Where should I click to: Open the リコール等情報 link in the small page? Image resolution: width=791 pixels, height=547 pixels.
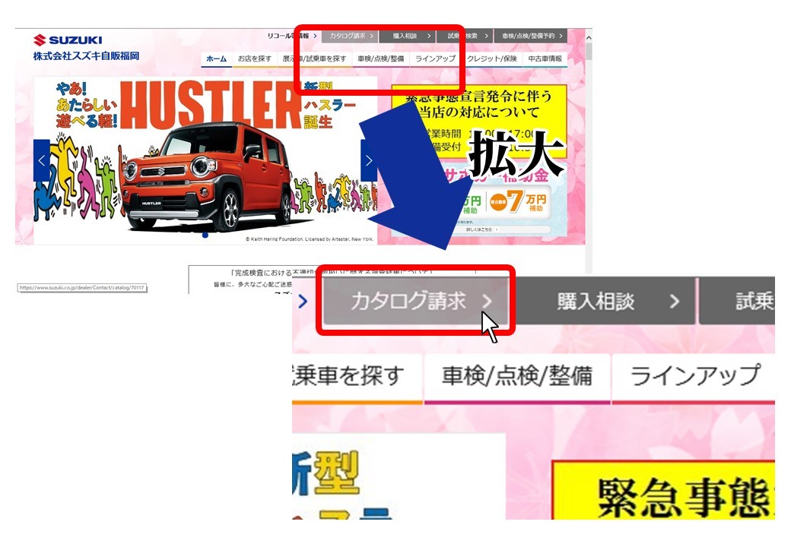pyautogui.click(x=291, y=36)
